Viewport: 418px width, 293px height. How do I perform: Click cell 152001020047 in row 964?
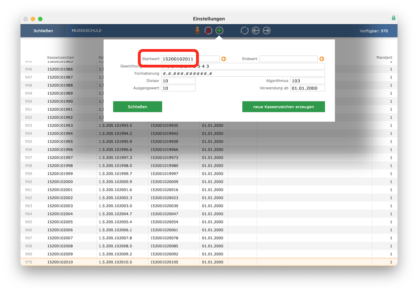pos(164,214)
